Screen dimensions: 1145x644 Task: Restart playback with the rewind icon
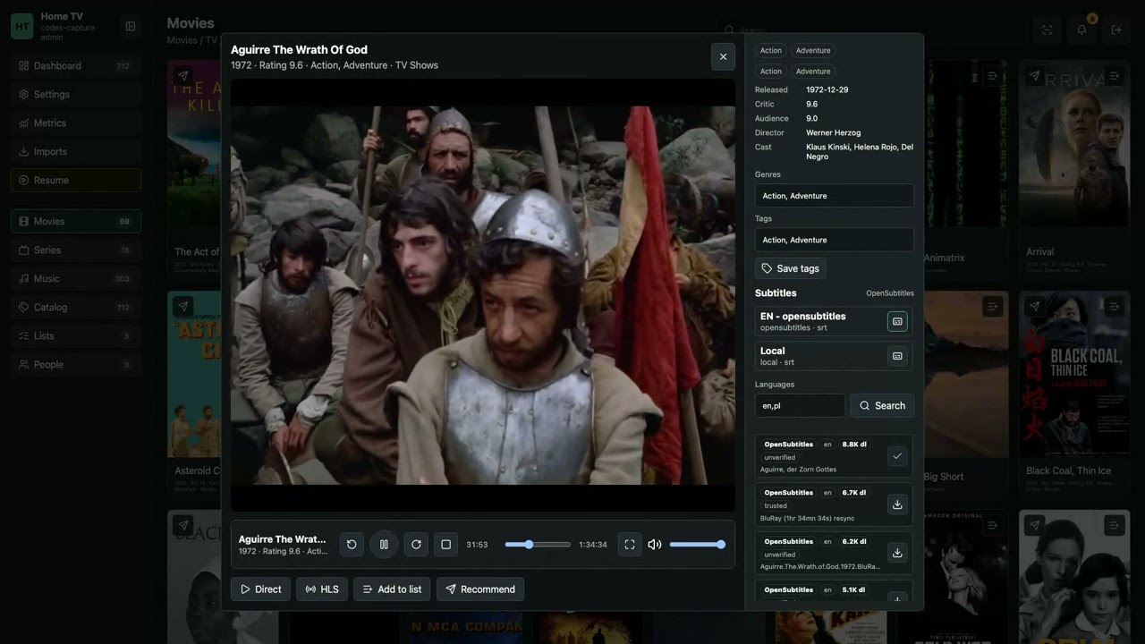352,544
